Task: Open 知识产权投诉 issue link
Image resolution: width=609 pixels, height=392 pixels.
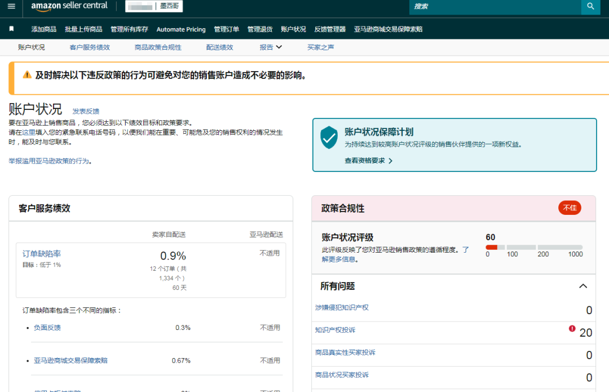Action: pos(335,330)
